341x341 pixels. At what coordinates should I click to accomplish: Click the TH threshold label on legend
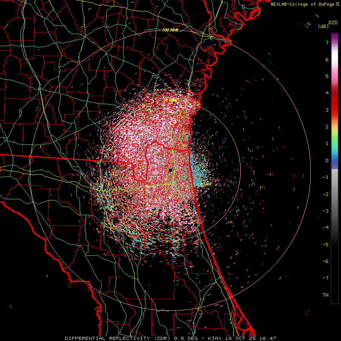[325, 295]
